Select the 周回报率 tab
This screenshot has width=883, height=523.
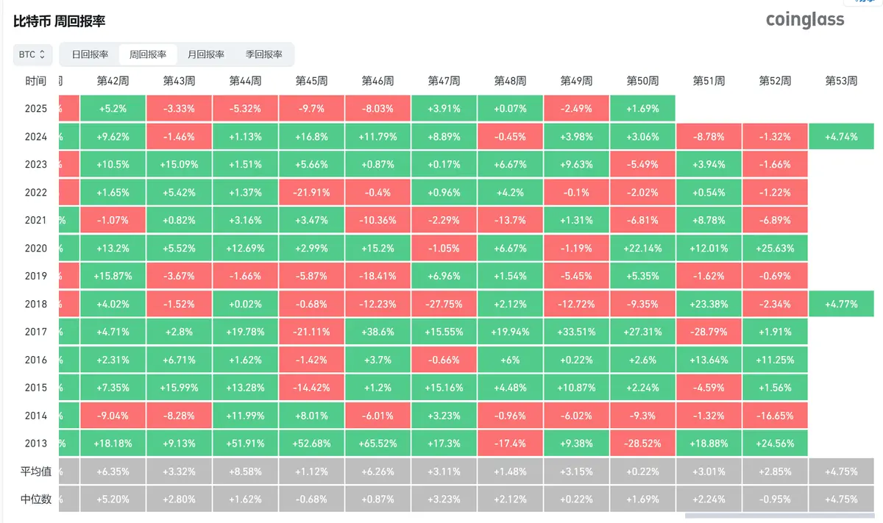(148, 54)
